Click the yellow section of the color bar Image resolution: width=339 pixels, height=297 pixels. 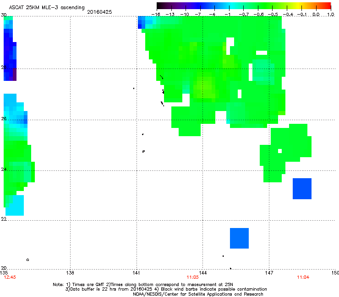[298, 5]
